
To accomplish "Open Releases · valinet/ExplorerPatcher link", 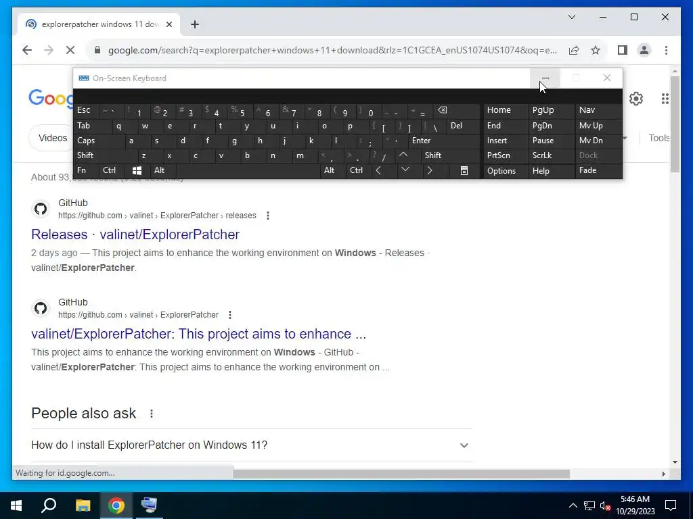I will point(135,234).
